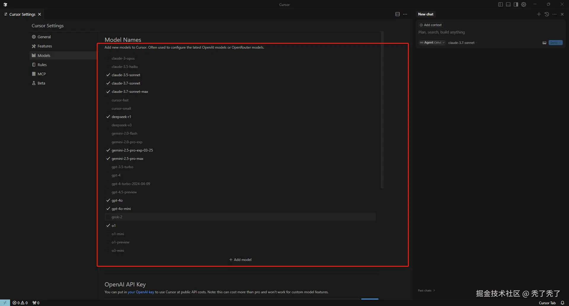Open settings via title bar gear icon
This screenshot has width=569, height=306.
tap(524, 4)
